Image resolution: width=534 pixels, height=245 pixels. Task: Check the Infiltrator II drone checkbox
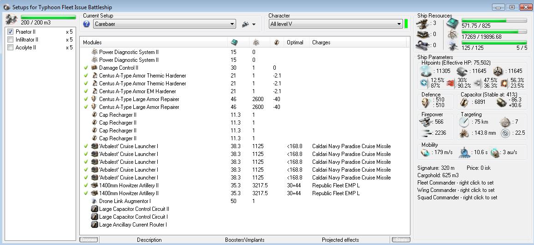pos(10,40)
